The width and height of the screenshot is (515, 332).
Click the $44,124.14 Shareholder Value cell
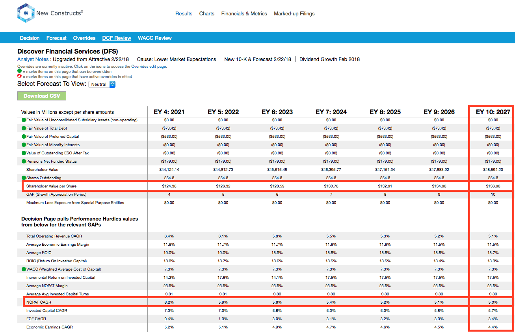pyautogui.click(x=169, y=170)
